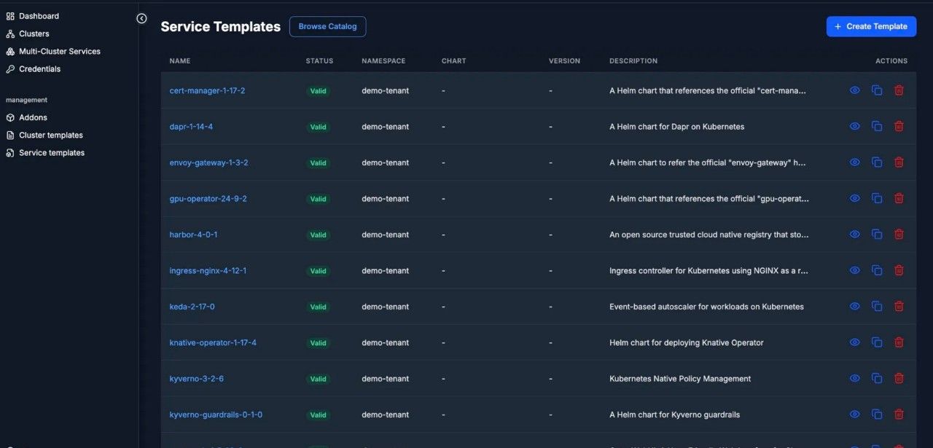
Task: Show details of cert-manager-1-17-2 with eye icon
Action: pyautogui.click(x=855, y=90)
